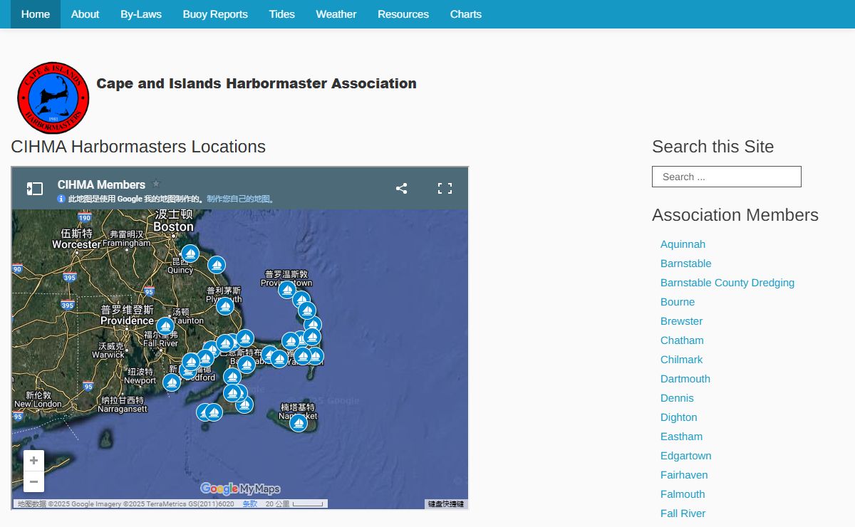Open the Weather page
The width and height of the screenshot is (855, 527).
(x=336, y=14)
